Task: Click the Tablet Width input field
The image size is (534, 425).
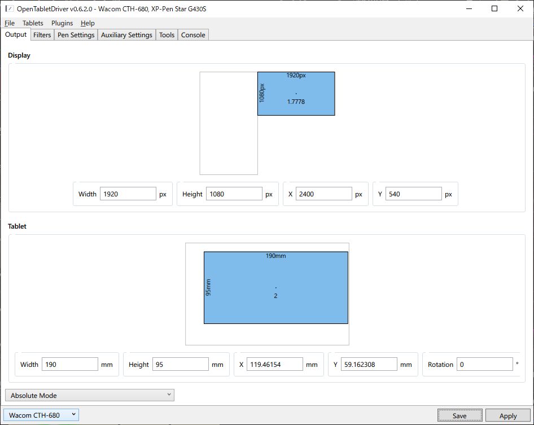Action: click(70, 364)
